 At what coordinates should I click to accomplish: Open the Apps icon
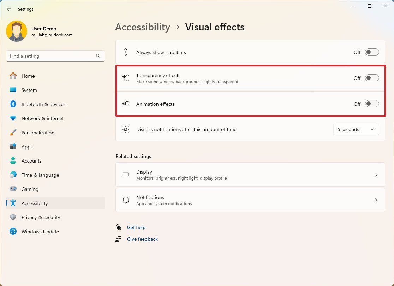tap(13, 146)
